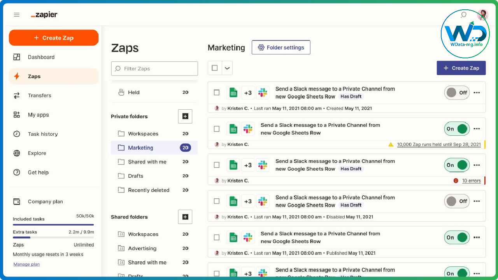Viewport: 498px width, 280px height.
Task: Click the blue Create Zap button
Action: [461, 68]
